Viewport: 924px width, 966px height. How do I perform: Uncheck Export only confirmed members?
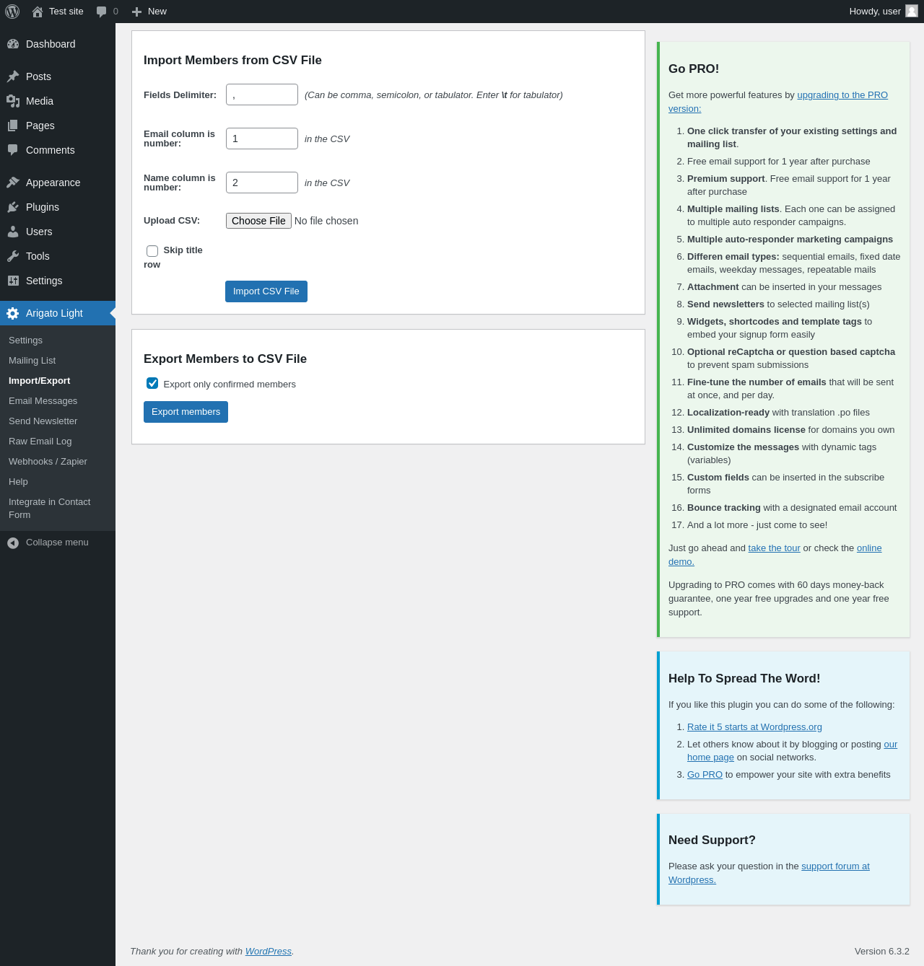click(x=152, y=383)
